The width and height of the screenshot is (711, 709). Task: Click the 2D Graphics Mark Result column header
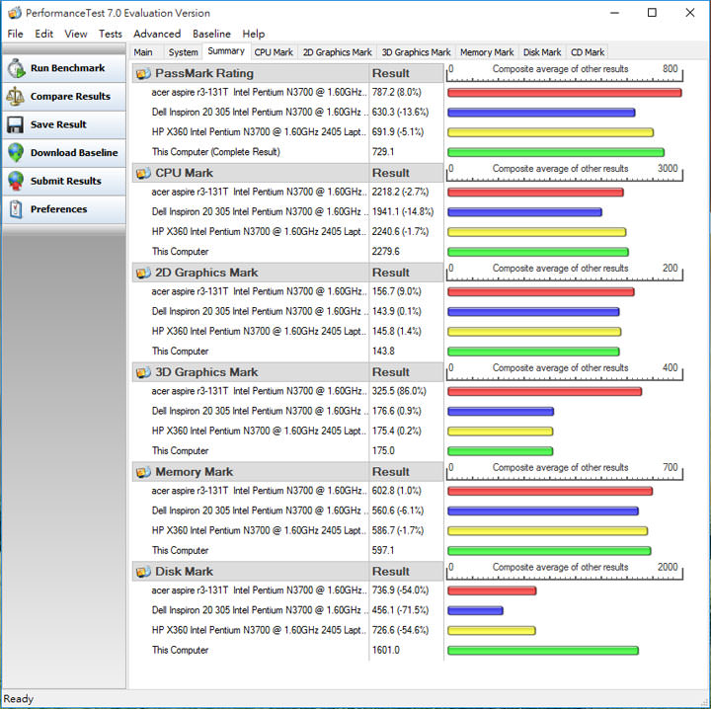390,273
